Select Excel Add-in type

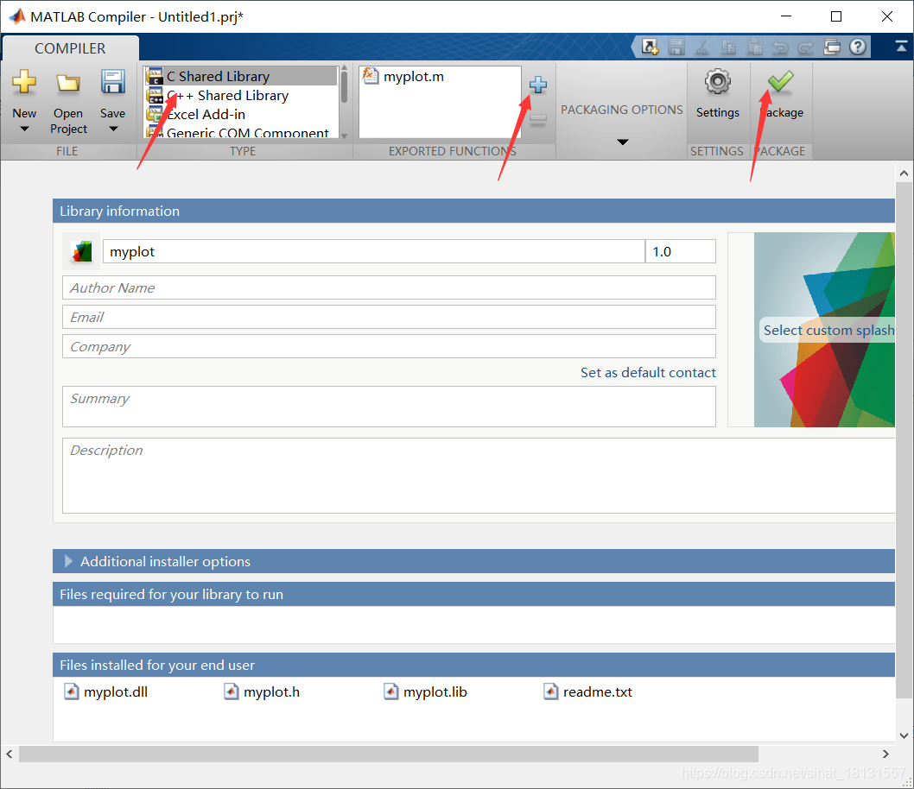click(241, 114)
